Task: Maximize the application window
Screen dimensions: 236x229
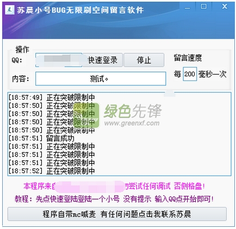Action: 203,7
